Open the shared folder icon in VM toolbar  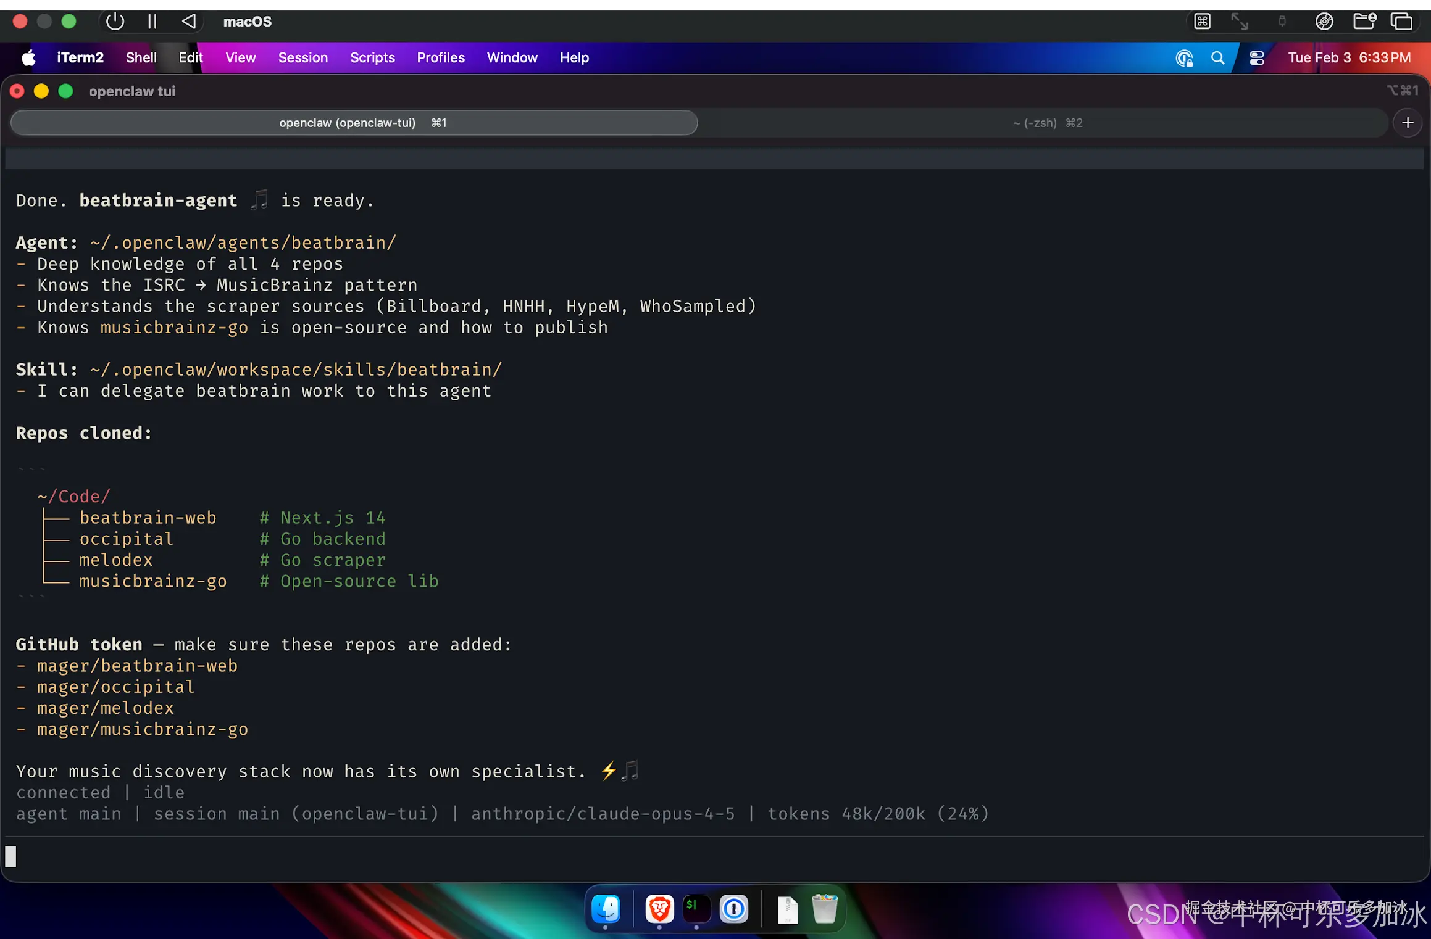coord(1364,22)
